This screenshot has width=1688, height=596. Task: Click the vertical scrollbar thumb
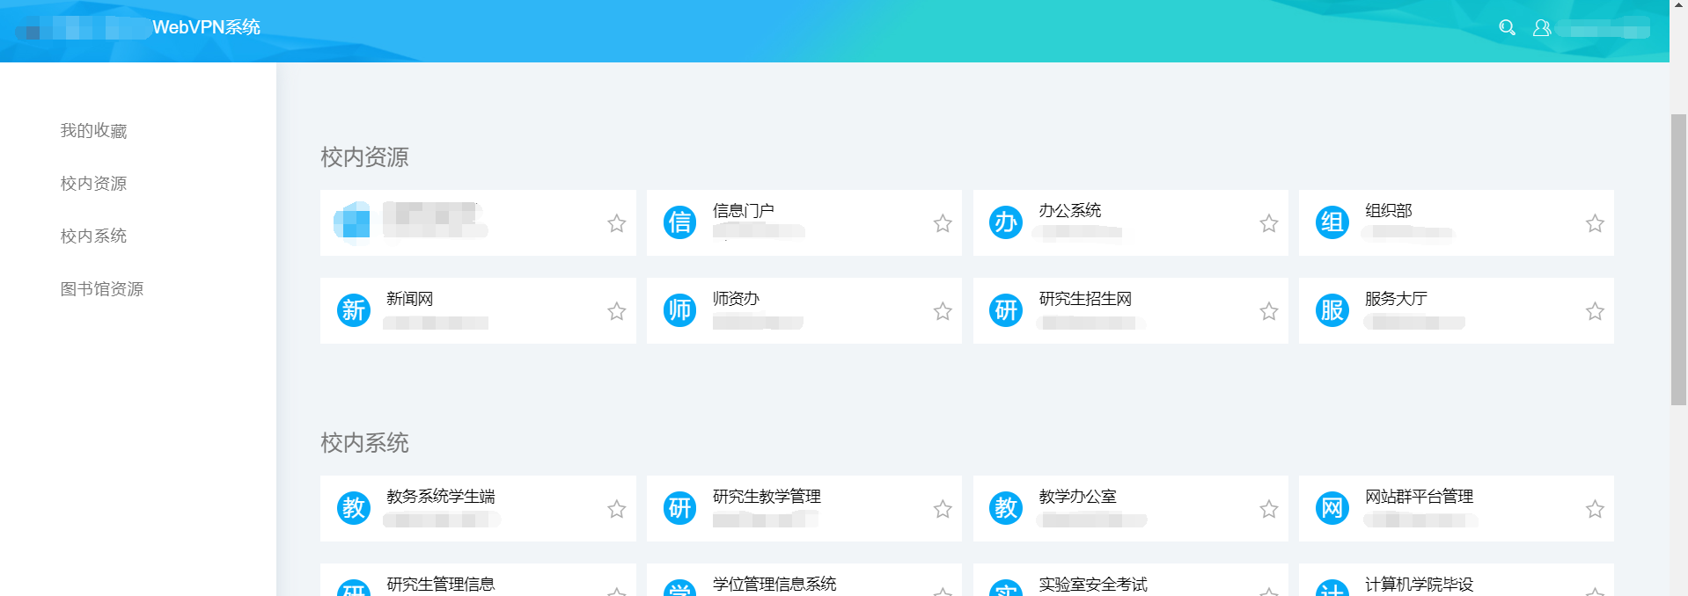click(x=1678, y=259)
